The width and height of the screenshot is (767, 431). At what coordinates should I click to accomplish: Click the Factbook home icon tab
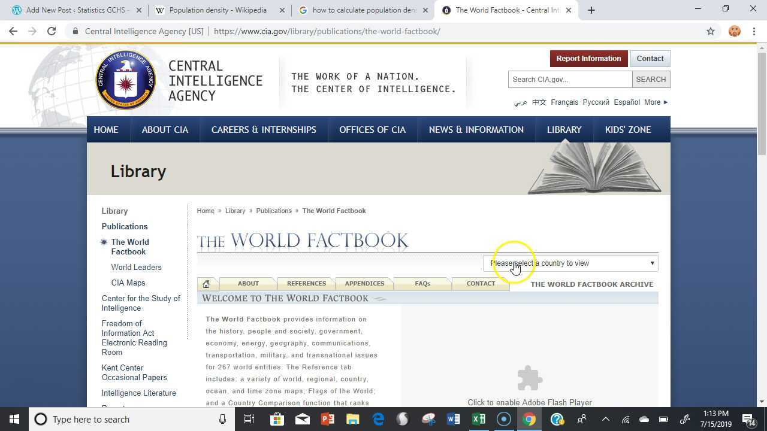pos(206,284)
